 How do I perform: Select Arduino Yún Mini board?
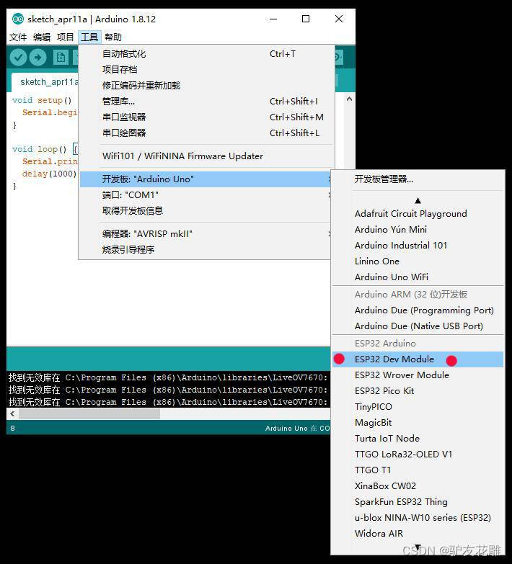(x=418, y=230)
